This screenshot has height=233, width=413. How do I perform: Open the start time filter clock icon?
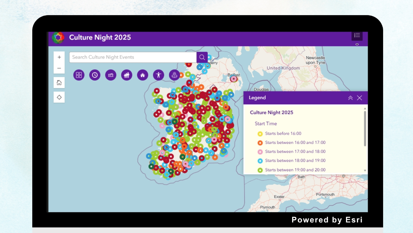95,74
